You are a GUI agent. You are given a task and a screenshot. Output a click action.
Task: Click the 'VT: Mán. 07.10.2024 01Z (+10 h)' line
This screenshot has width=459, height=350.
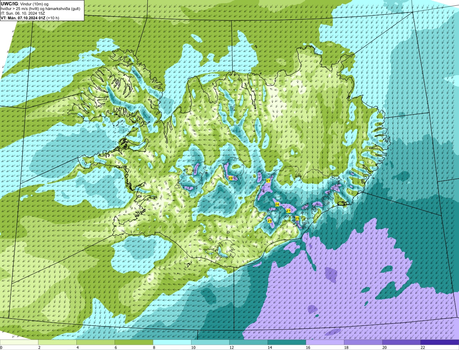[30, 18]
